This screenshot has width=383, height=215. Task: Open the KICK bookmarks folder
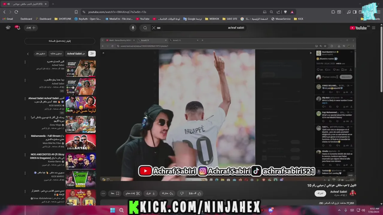(x=298, y=19)
